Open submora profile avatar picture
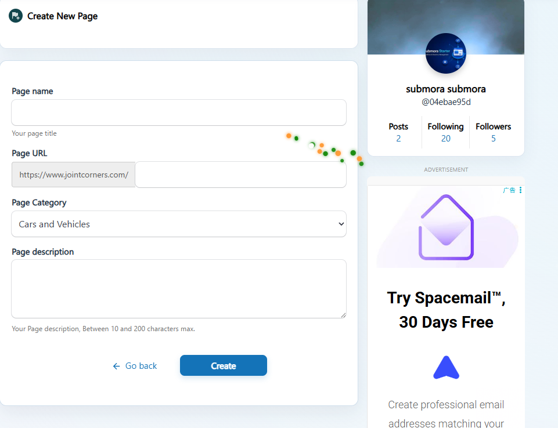Viewport: 558px width, 428px height. coord(446,53)
